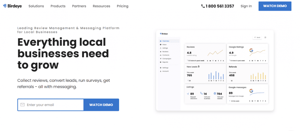Open the Partners menu

pos(79,6)
